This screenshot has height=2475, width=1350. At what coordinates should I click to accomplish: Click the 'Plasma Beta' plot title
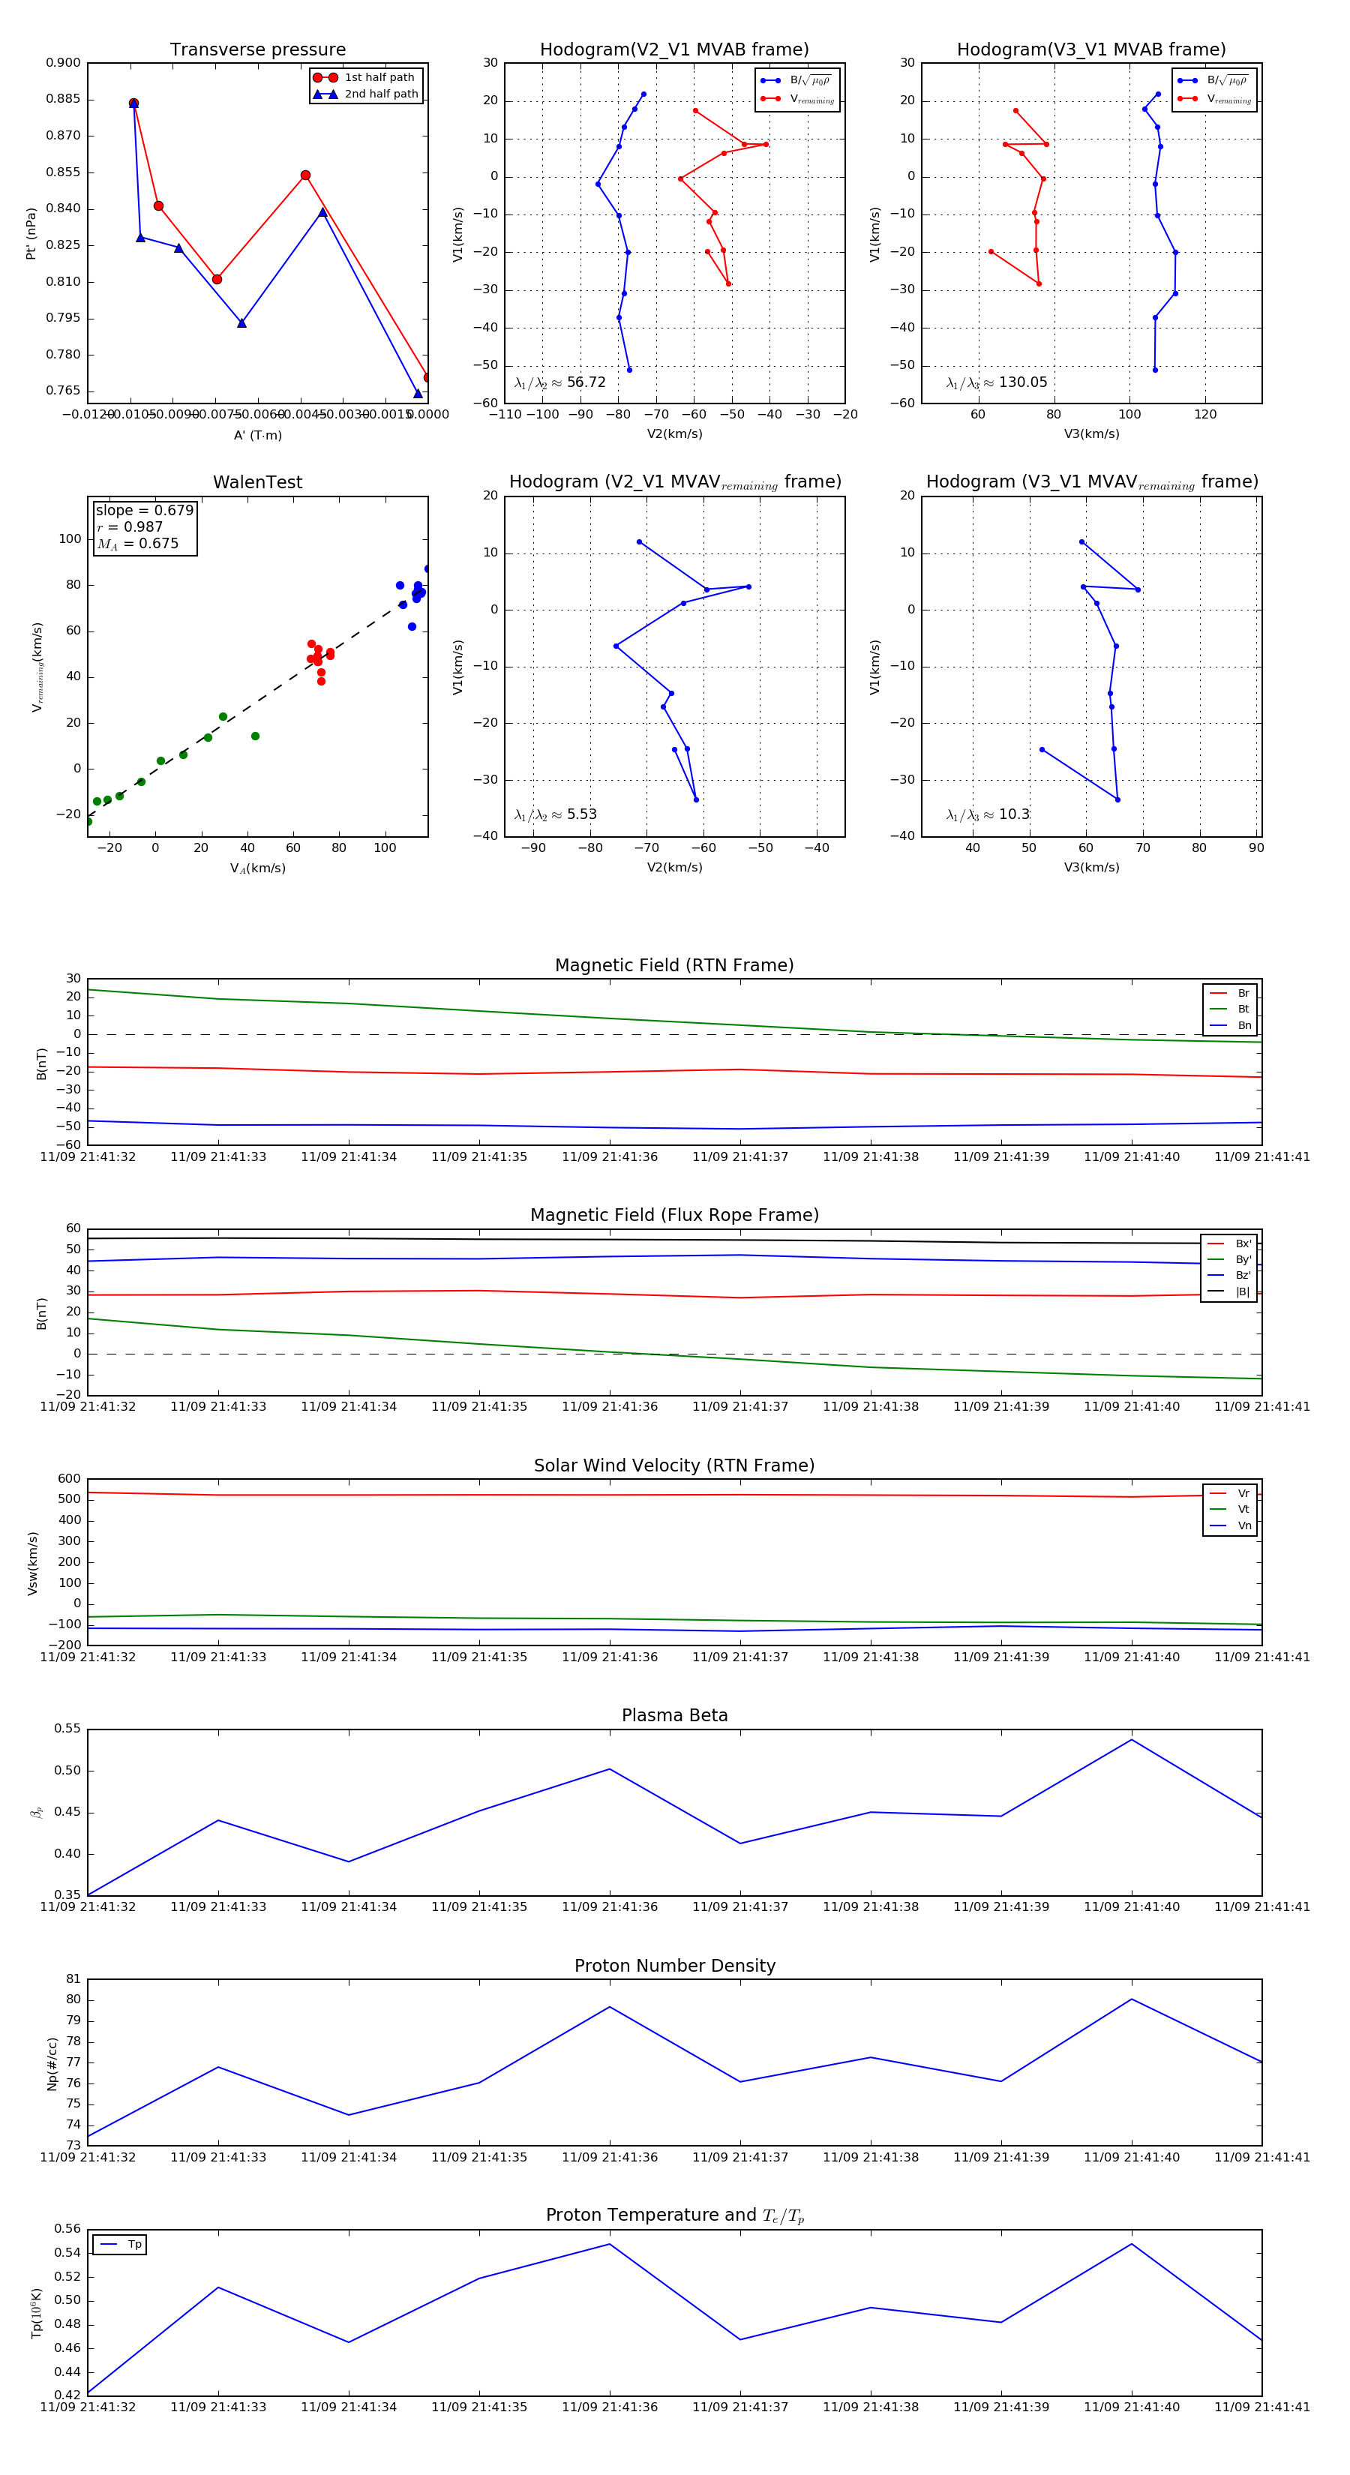[x=674, y=1715]
